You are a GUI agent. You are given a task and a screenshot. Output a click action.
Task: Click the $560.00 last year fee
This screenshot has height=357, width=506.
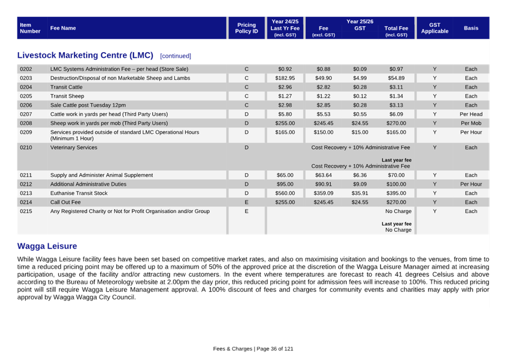(285, 193)
